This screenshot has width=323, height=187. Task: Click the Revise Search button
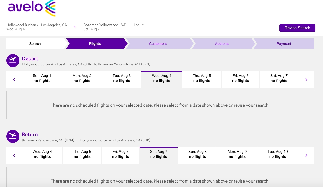point(297,28)
